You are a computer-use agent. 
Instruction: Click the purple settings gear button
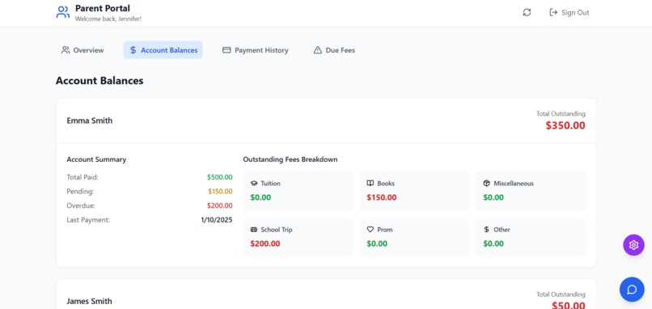click(633, 245)
